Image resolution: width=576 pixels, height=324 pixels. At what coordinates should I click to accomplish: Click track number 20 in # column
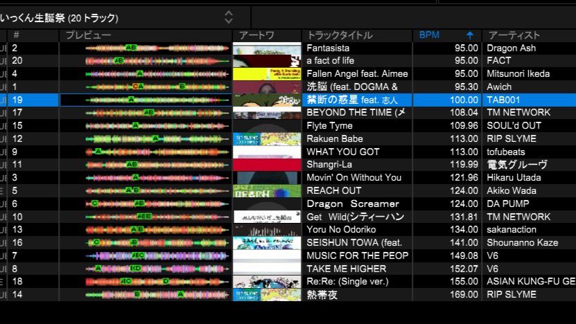pos(17,60)
